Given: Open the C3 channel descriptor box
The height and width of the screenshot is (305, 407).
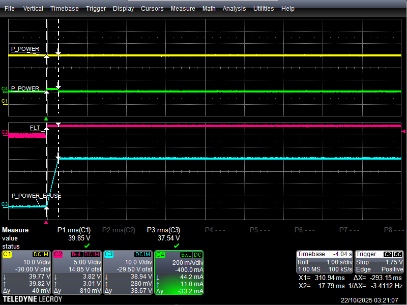Looking at the screenshot, I should coord(128,272).
